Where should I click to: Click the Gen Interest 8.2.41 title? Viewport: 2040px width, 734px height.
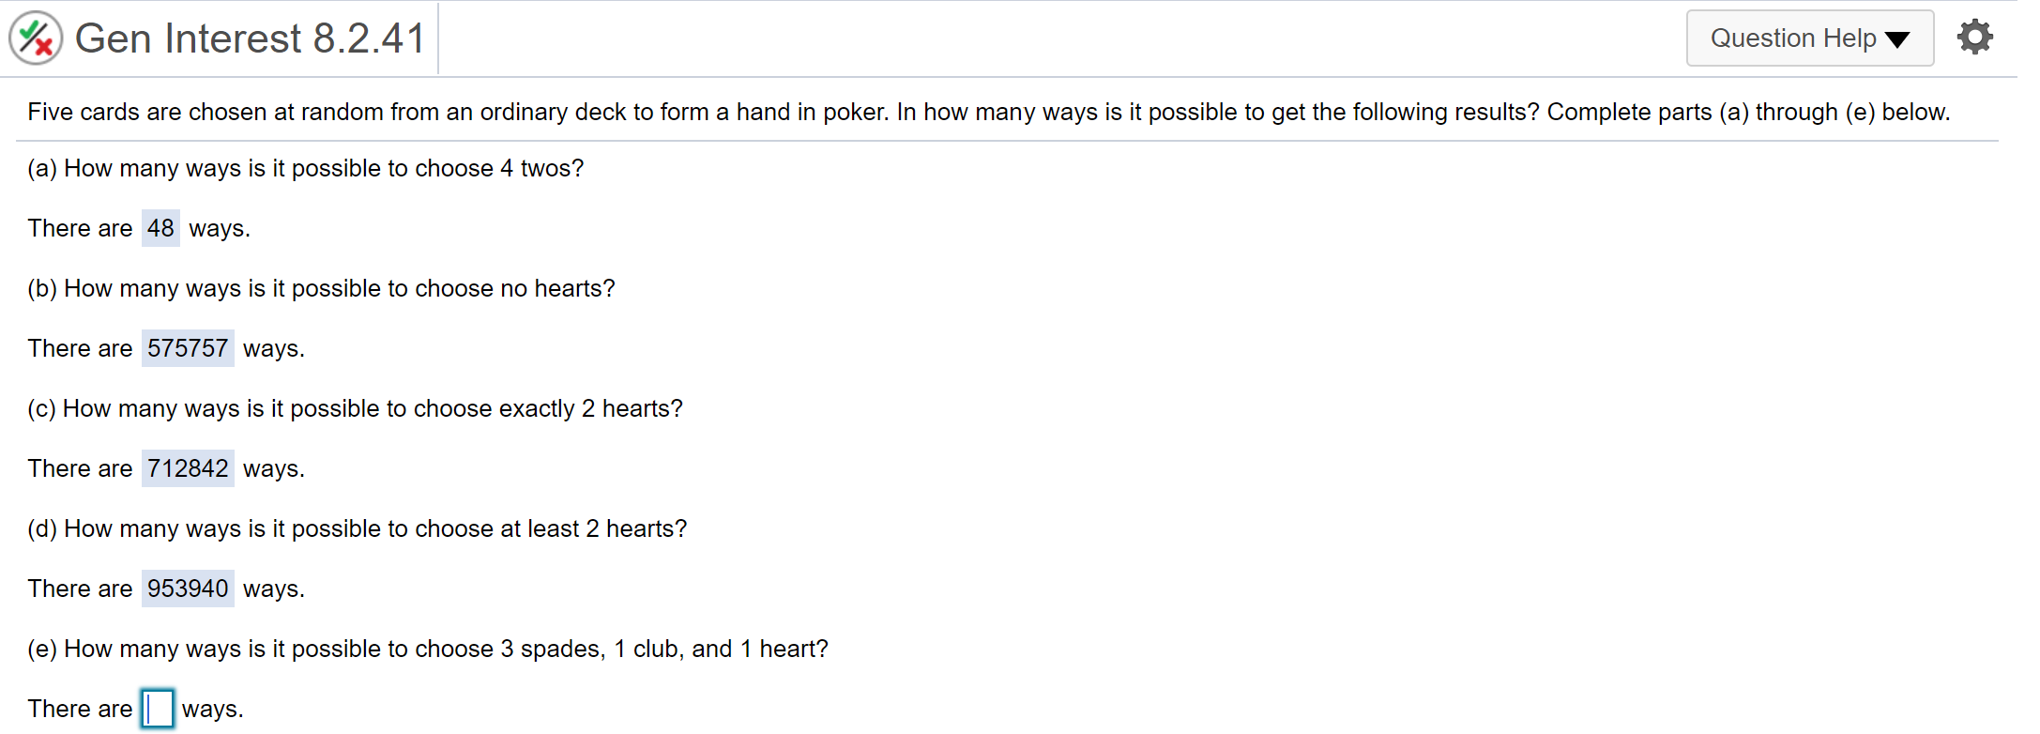coord(250,38)
